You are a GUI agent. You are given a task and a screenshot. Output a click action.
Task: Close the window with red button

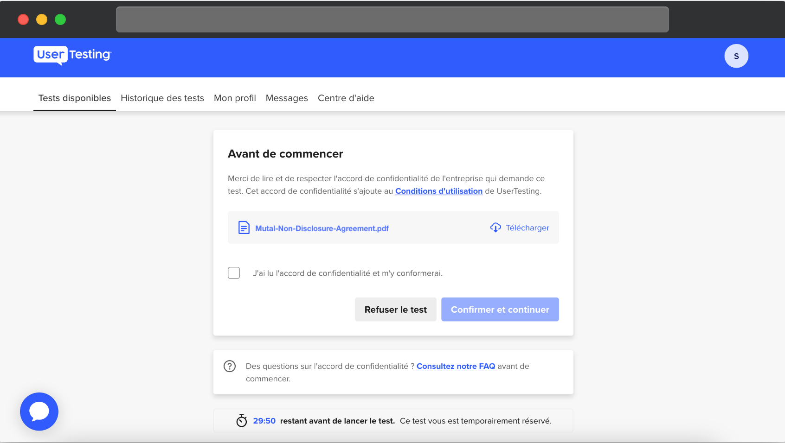[23, 19]
